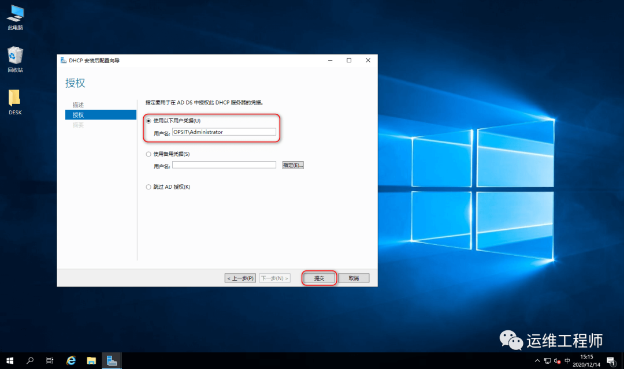Click the network tray icon
The image size is (624, 369).
[x=548, y=361]
